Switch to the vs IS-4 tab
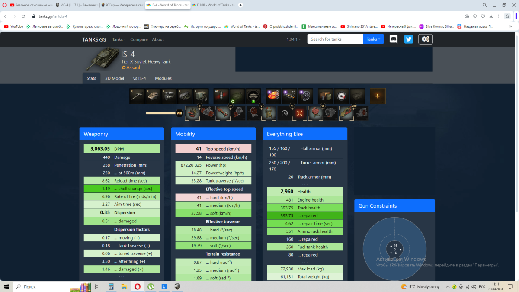 click(x=139, y=78)
